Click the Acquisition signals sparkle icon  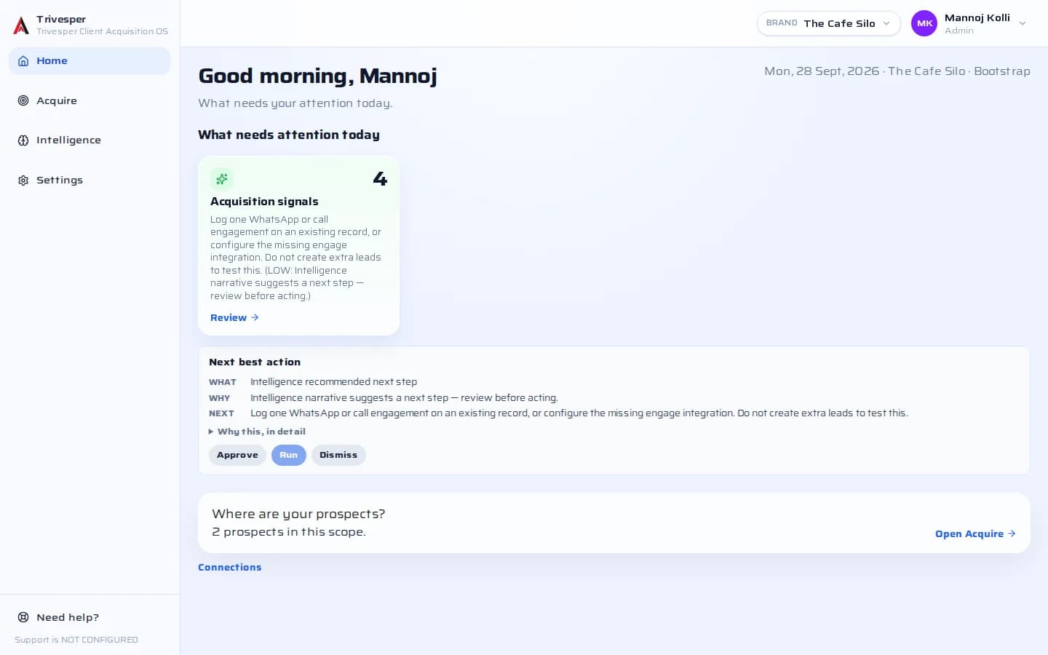tap(222, 179)
